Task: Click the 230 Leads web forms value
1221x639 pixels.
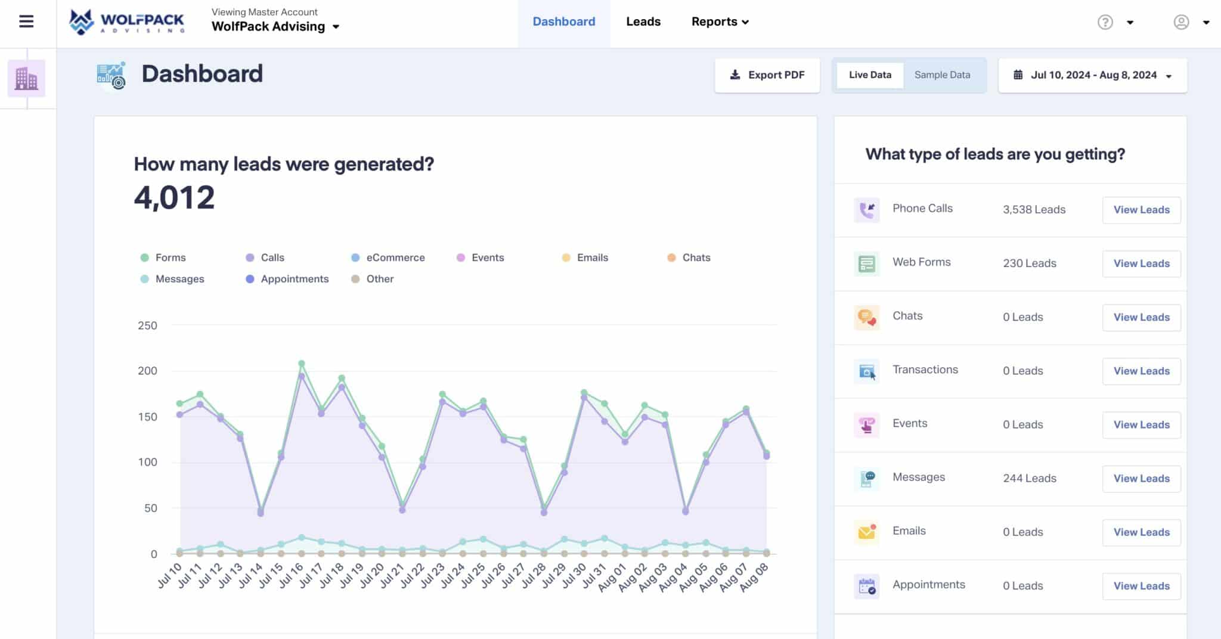Action: (1030, 263)
